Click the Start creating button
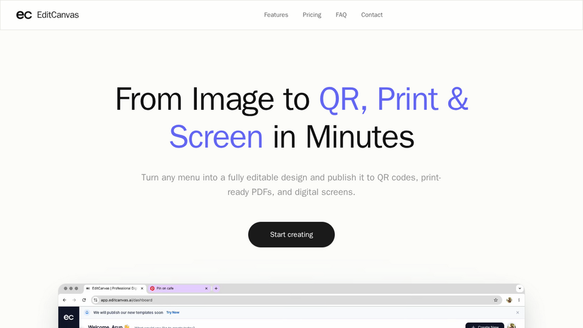 [x=291, y=234]
